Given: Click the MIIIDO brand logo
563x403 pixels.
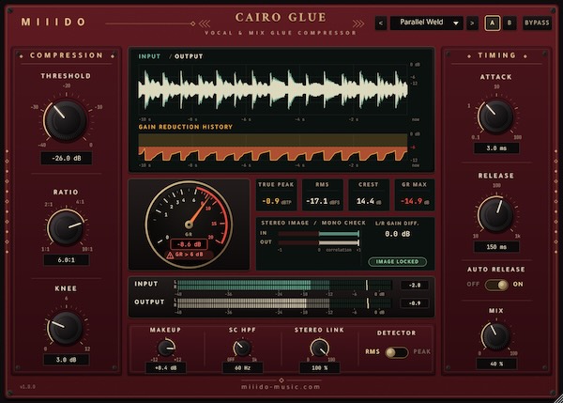Looking at the screenshot, I should 53,23.
